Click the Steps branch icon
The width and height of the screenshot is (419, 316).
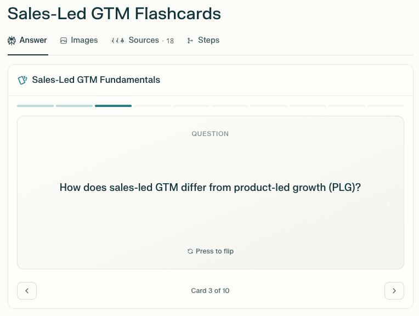190,41
